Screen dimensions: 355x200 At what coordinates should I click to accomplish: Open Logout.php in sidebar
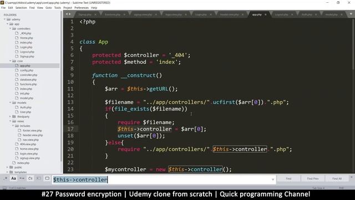pos(27,52)
